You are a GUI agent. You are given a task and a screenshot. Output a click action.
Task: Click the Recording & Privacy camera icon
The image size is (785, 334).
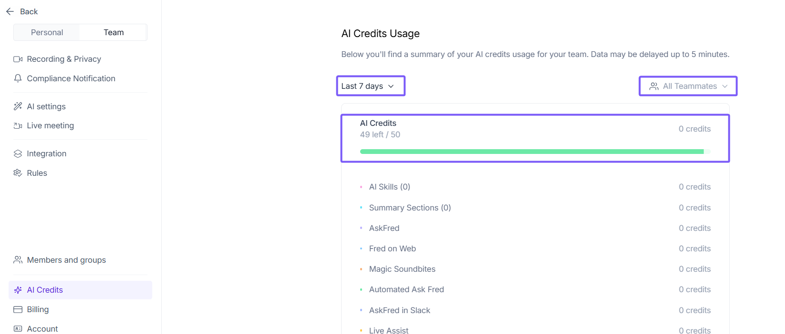(x=18, y=59)
